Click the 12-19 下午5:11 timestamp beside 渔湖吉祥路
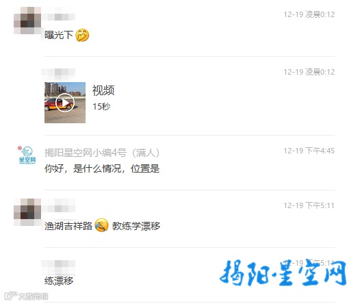 pos(309,205)
